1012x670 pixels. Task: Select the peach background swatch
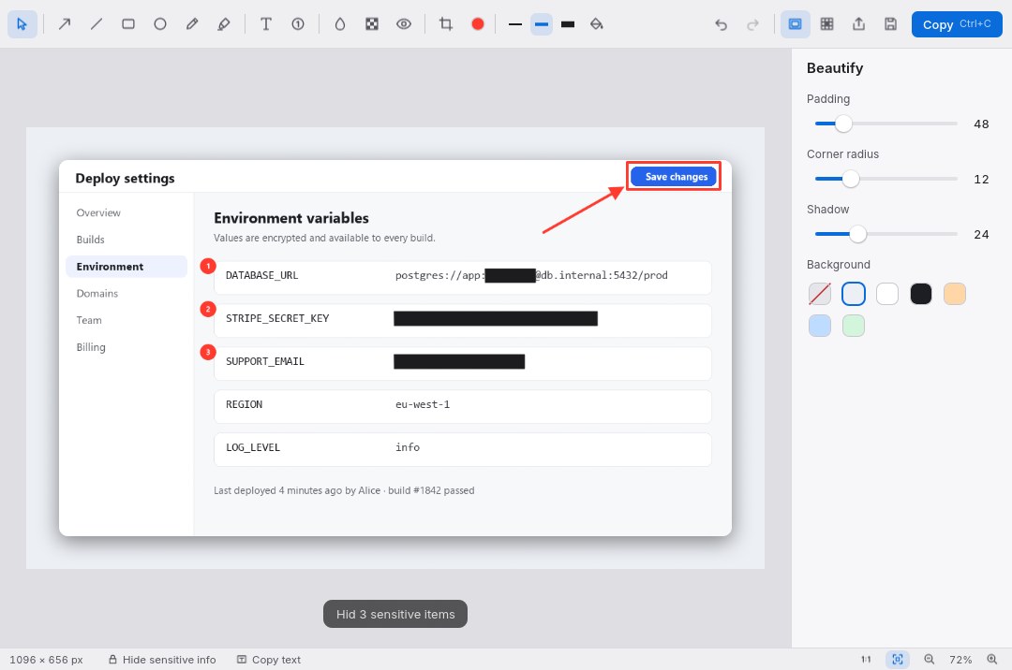pyautogui.click(x=955, y=294)
